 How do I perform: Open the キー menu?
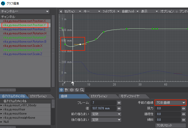click(92, 11)
